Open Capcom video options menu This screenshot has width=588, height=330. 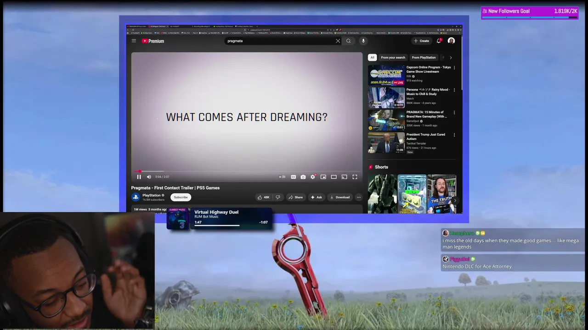[x=454, y=67]
